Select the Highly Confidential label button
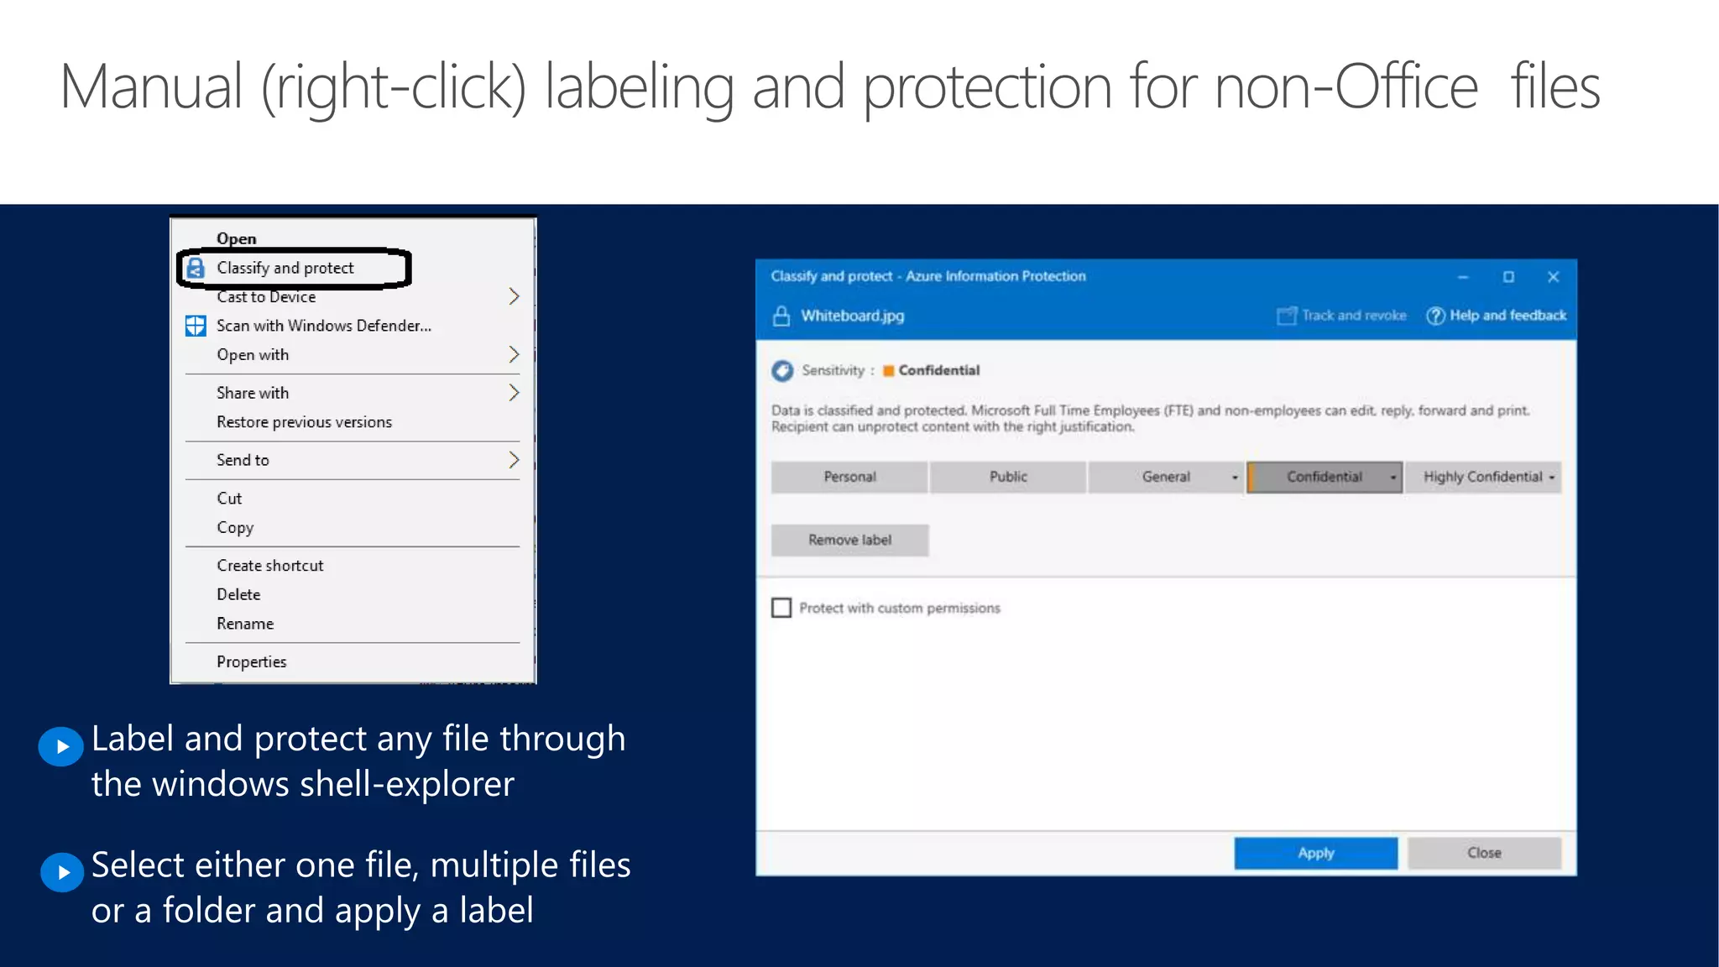This screenshot has height=967, width=1719. click(1483, 477)
